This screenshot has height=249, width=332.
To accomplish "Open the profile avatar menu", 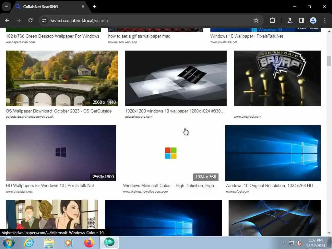I will pyautogui.click(x=313, y=20).
